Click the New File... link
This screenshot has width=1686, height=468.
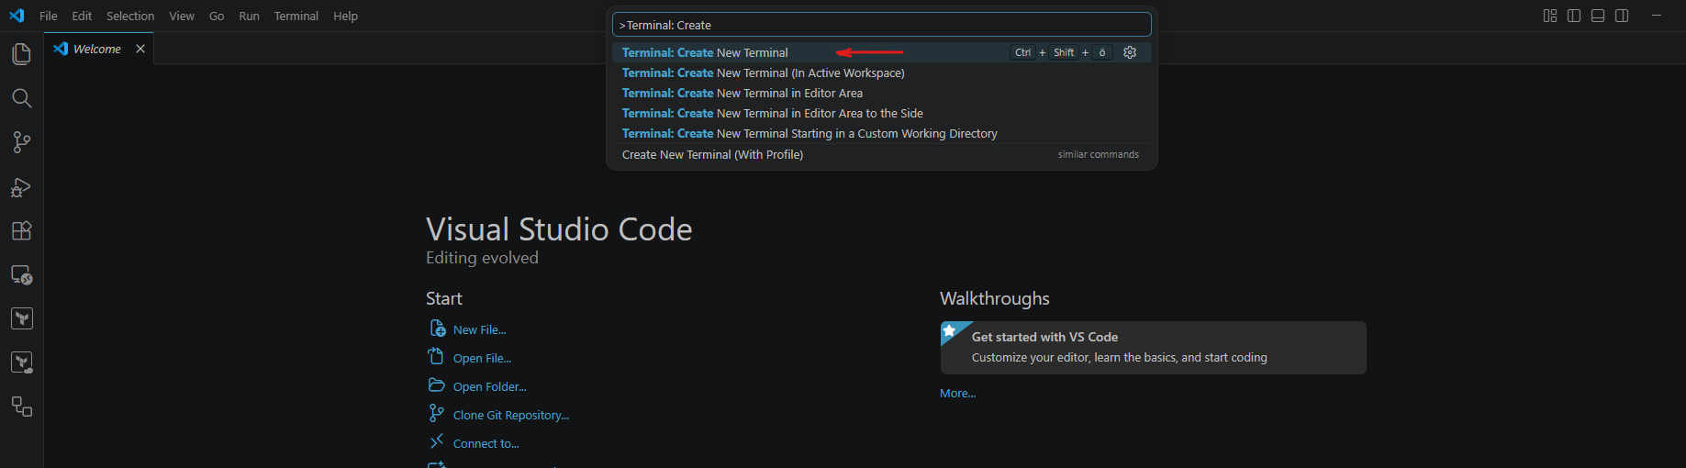479,329
